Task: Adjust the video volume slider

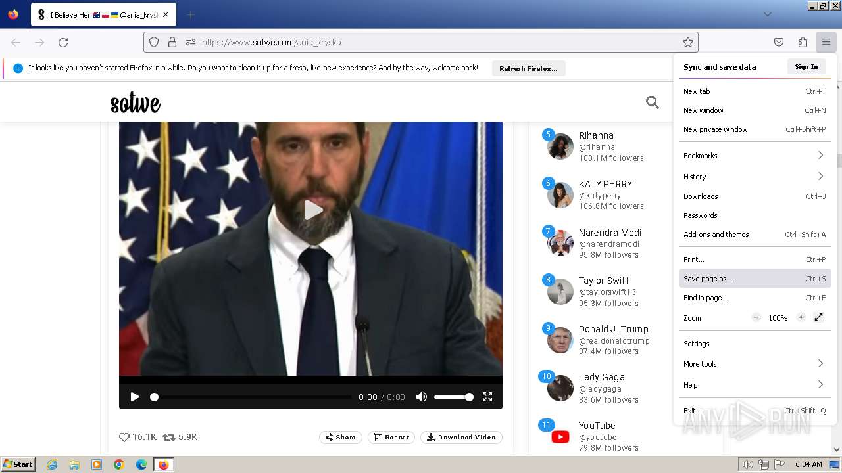Action: 453,397
